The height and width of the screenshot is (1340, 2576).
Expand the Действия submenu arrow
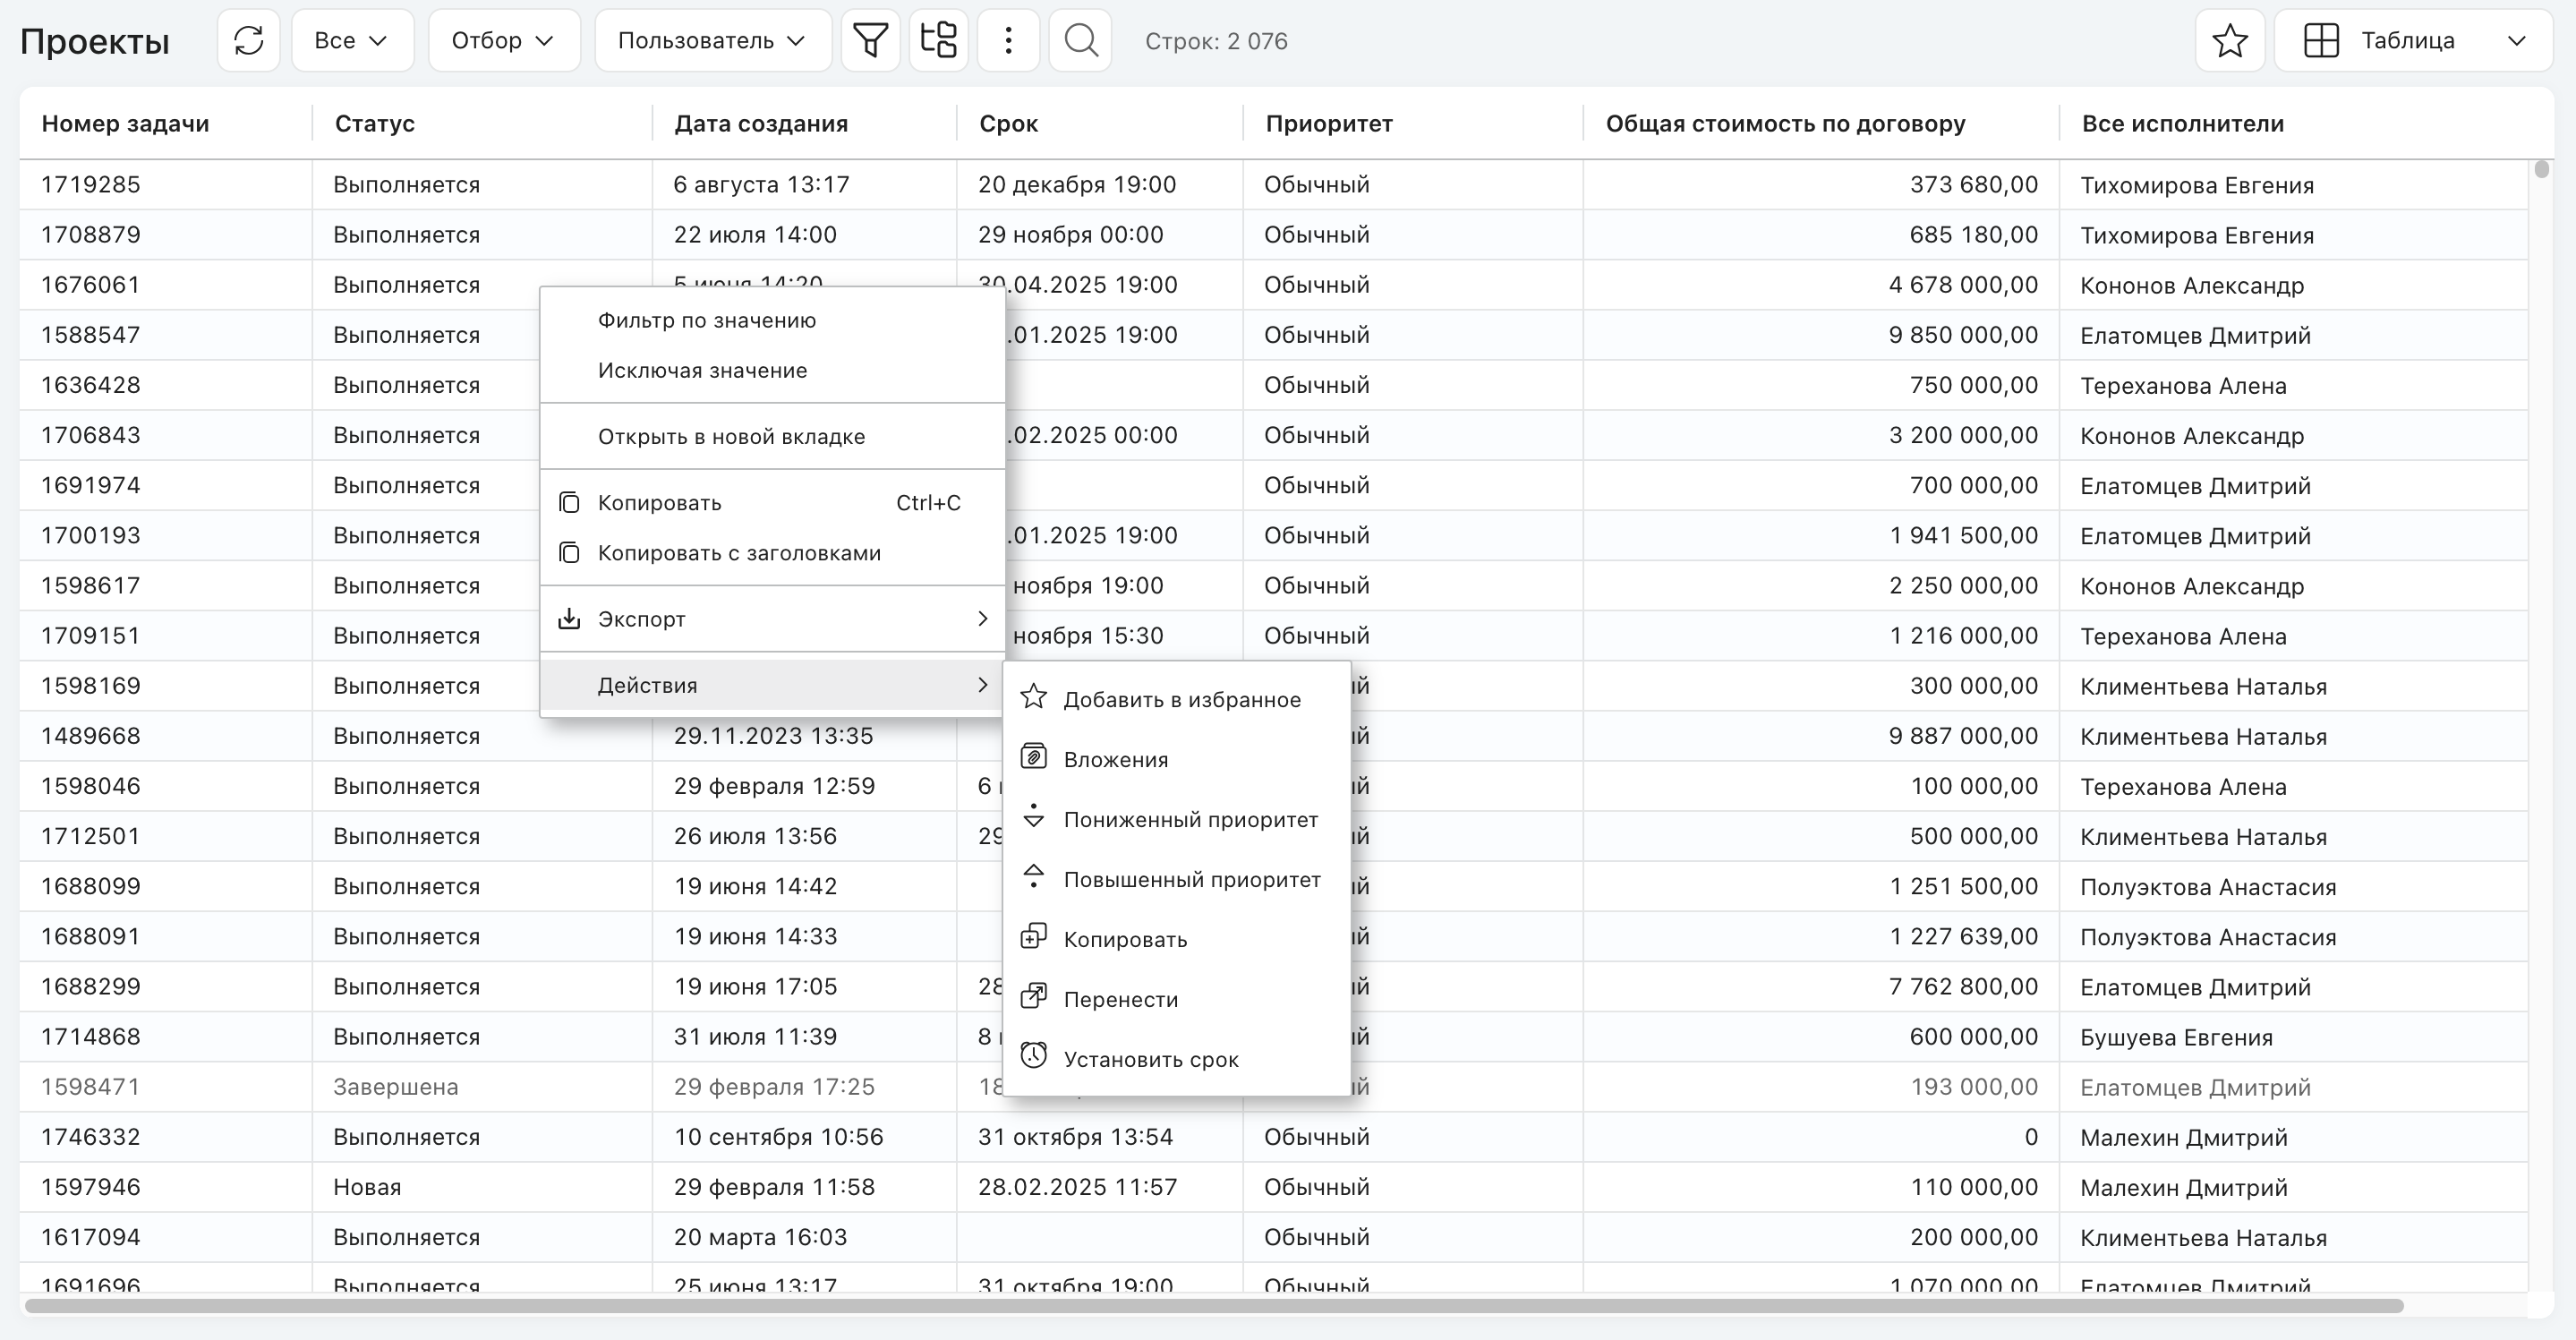click(x=983, y=685)
